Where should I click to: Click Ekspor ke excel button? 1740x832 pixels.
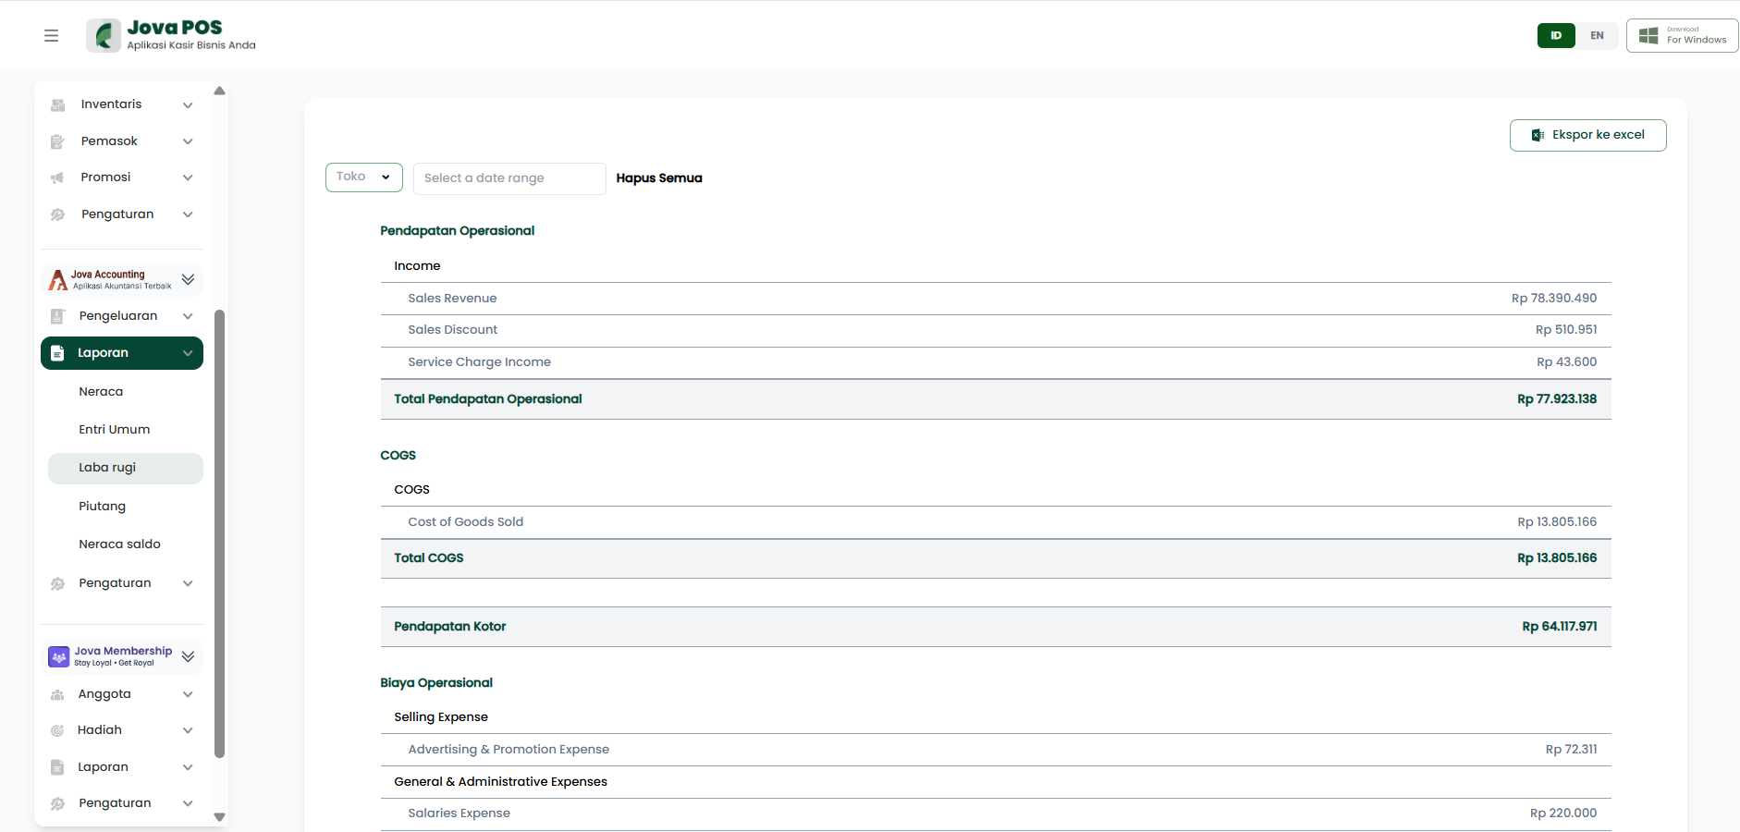1588,135
